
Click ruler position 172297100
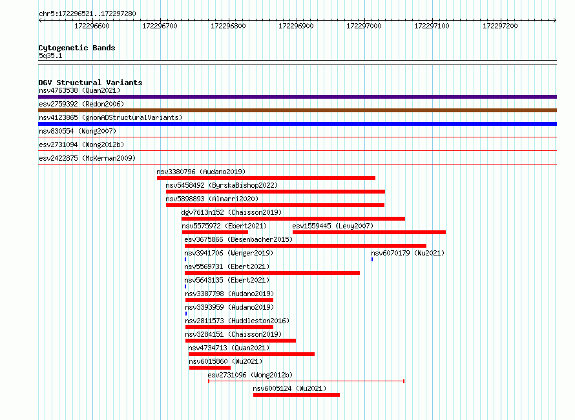click(432, 26)
